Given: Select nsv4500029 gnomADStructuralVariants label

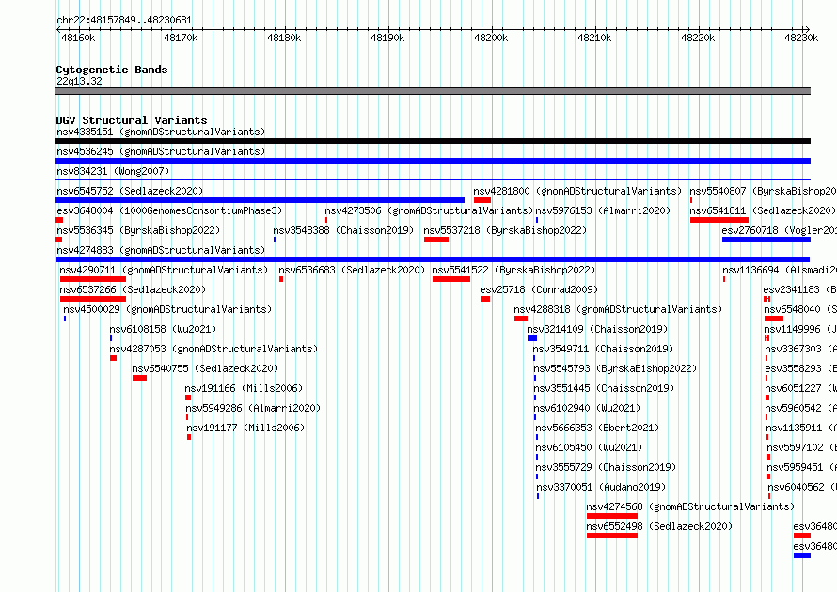Looking at the screenshot, I should click(x=167, y=309).
